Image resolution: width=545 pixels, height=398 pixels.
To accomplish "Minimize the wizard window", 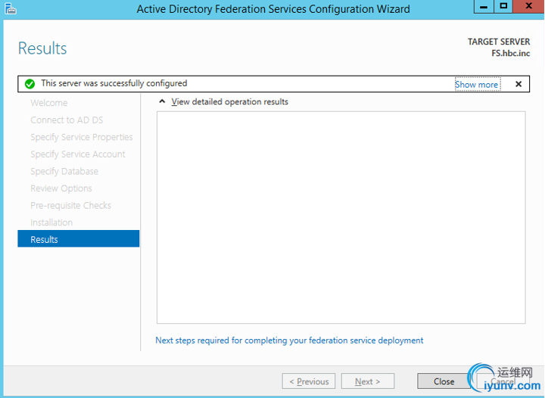I will (x=484, y=7).
